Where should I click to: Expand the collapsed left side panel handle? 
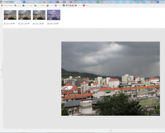tap(1, 70)
